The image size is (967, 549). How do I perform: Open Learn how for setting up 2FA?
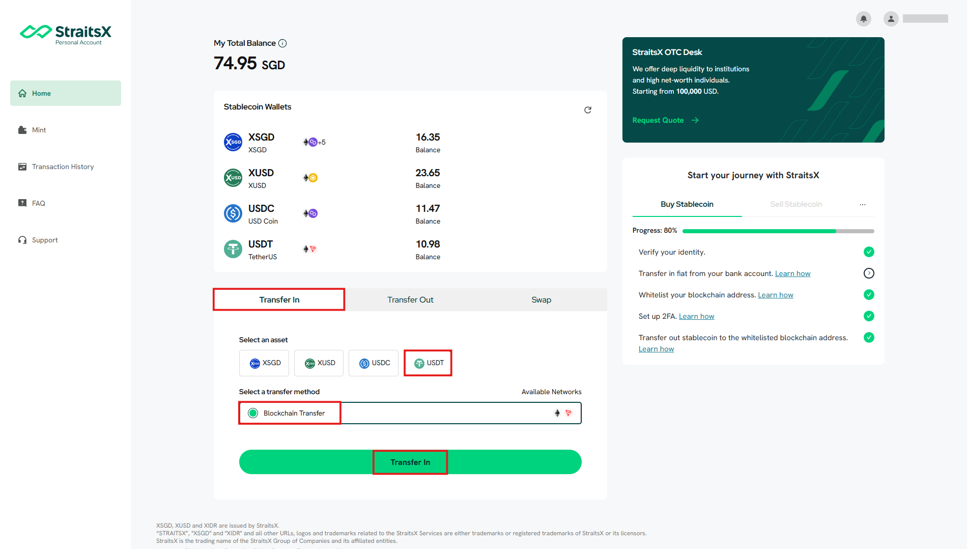click(x=697, y=316)
